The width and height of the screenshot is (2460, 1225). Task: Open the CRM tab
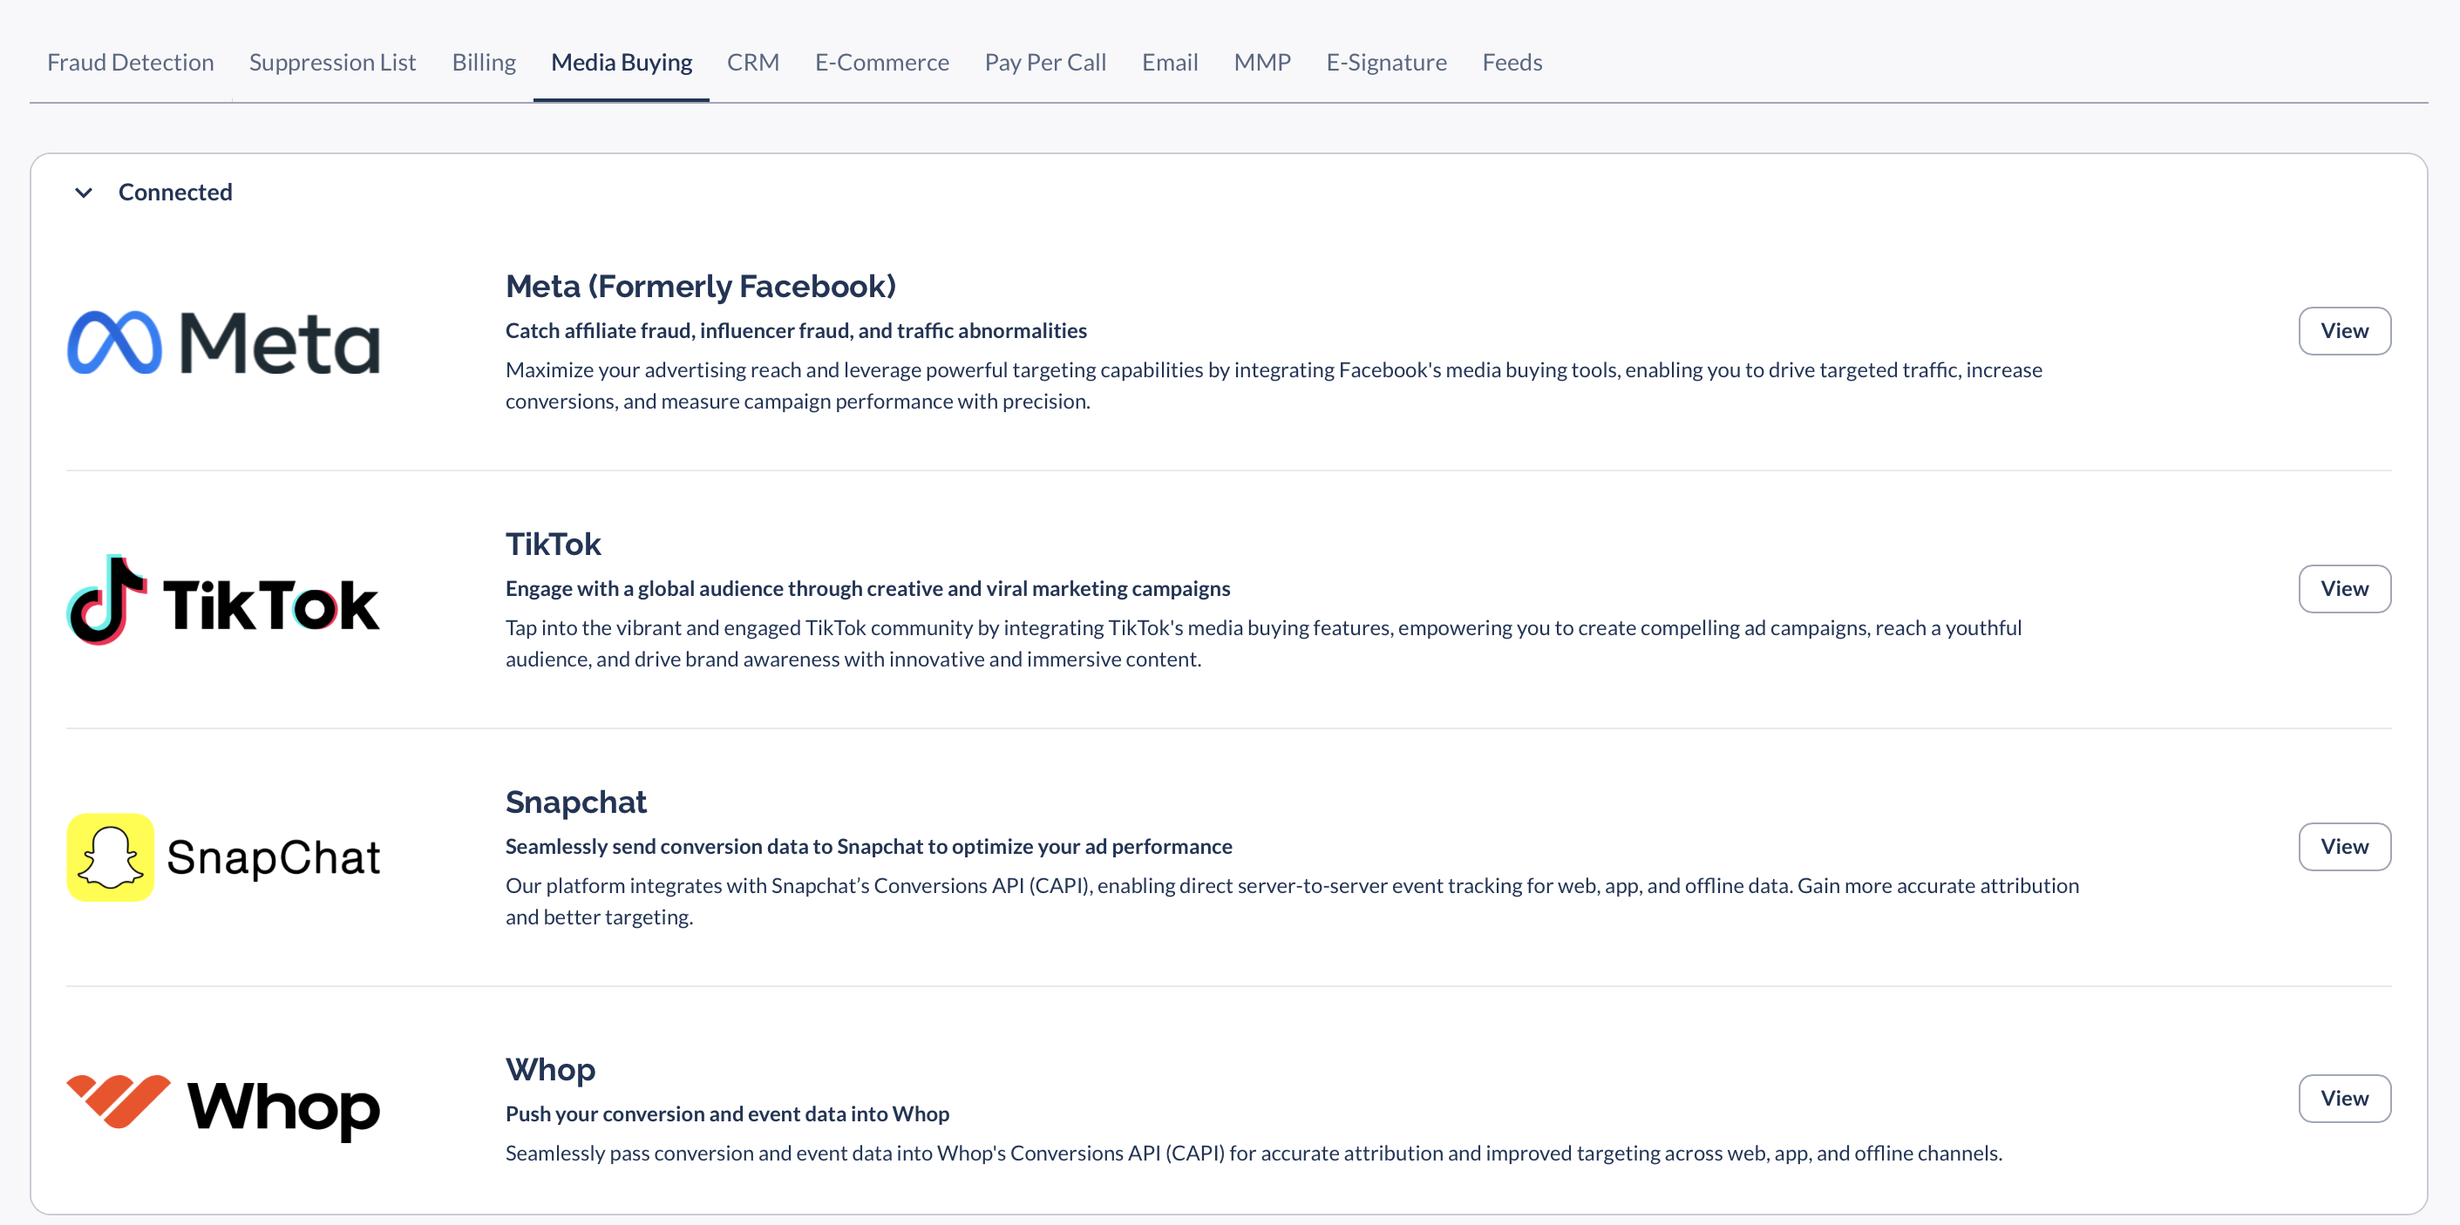pyautogui.click(x=753, y=62)
